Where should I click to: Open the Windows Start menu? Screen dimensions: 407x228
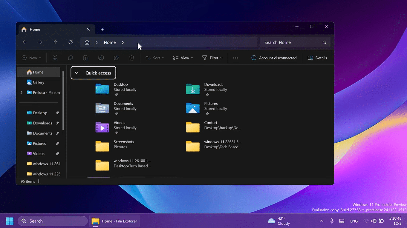10,221
